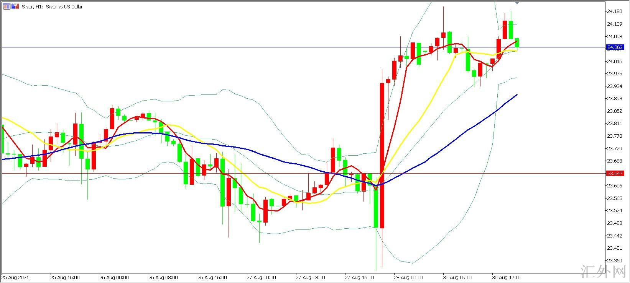Click the '27 Aug 16:00' time label
The image size is (630, 283).
click(359, 277)
